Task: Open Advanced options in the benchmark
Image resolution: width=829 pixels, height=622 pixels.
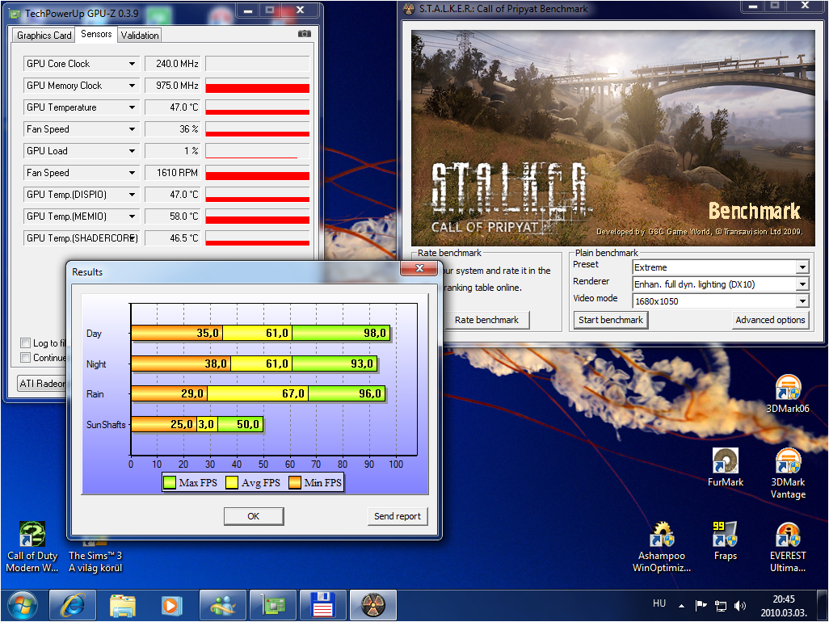Action: (770, 320)
